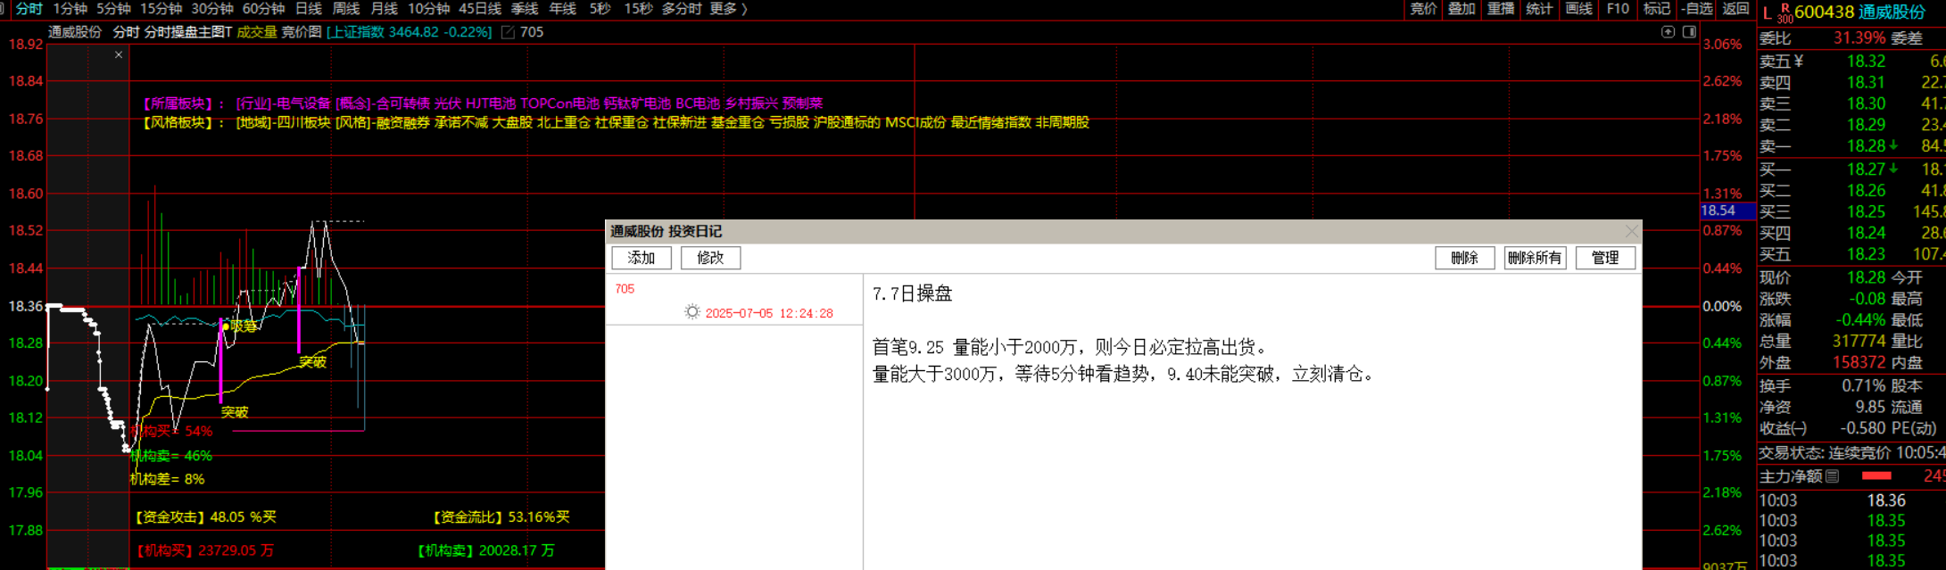Viewport: 1946px width, 570px height.
Task: Click the up-arrow icon above the chart
Action: tap(1668, 32)
